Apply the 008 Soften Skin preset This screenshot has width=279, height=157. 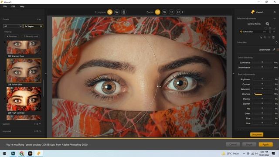coord(24,71)
